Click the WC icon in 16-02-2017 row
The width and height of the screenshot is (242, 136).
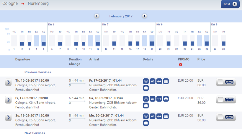tap(153, 81)
